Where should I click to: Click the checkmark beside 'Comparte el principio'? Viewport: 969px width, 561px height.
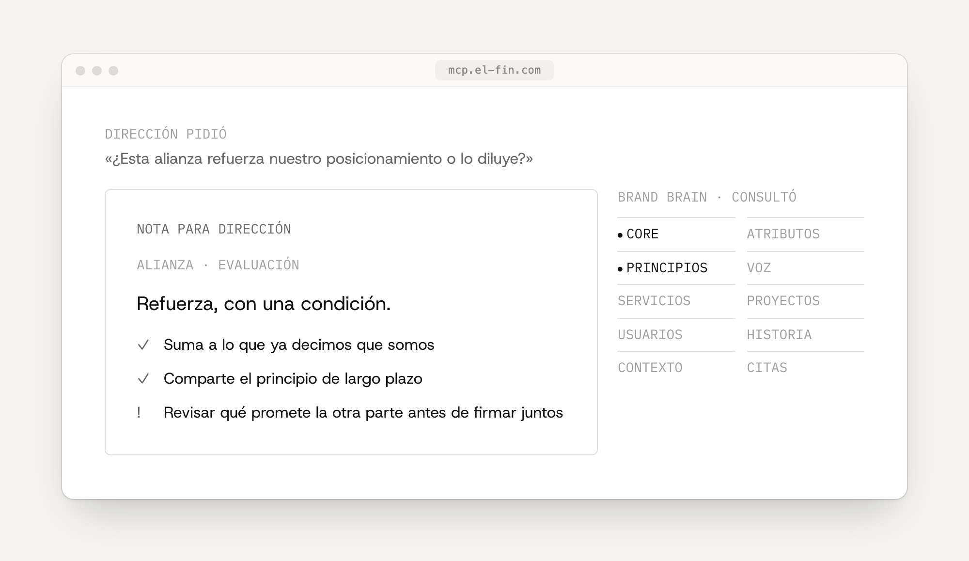[143, 379]
